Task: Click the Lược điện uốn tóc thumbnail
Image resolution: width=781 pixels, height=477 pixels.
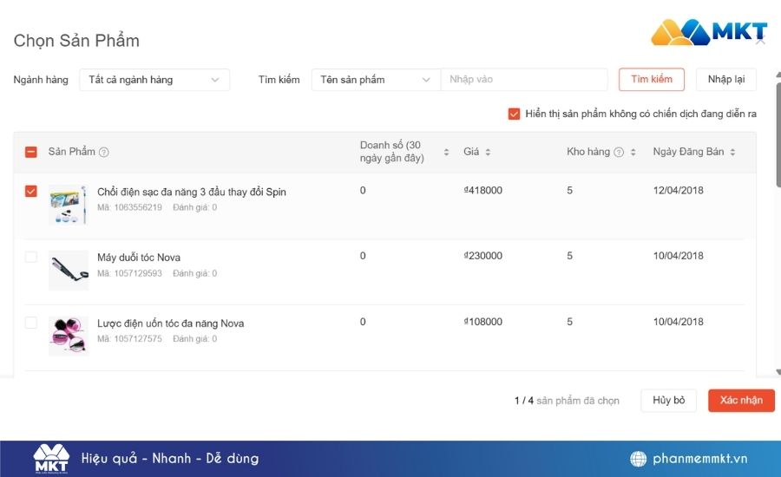Action: [x=69, y=337]
